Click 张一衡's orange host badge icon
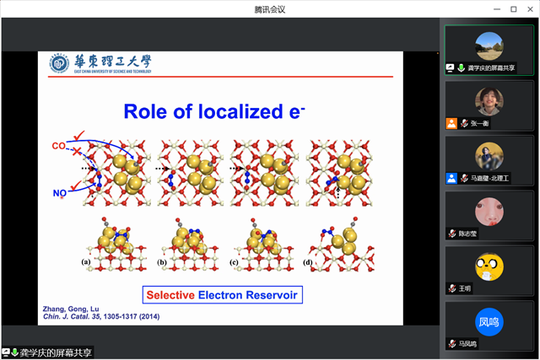 (451, 123)
